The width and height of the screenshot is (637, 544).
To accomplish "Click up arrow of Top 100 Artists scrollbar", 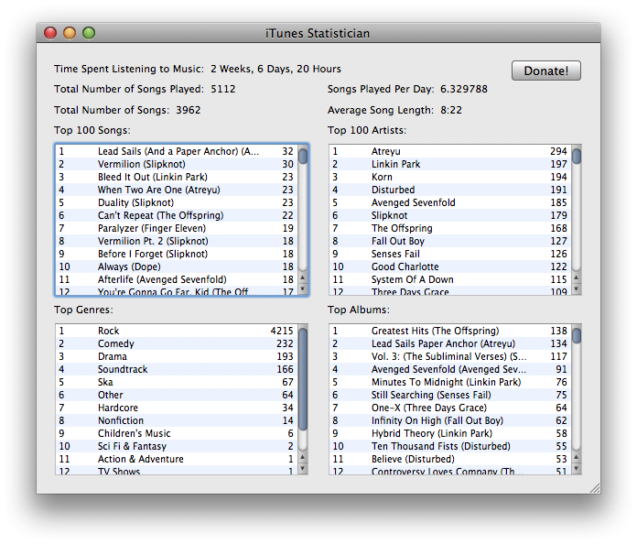I will (x=577, y=278).
